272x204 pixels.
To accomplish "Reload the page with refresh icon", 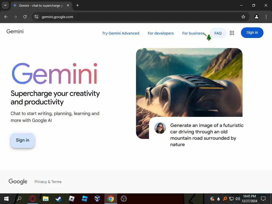I will (x=25, y=17).
